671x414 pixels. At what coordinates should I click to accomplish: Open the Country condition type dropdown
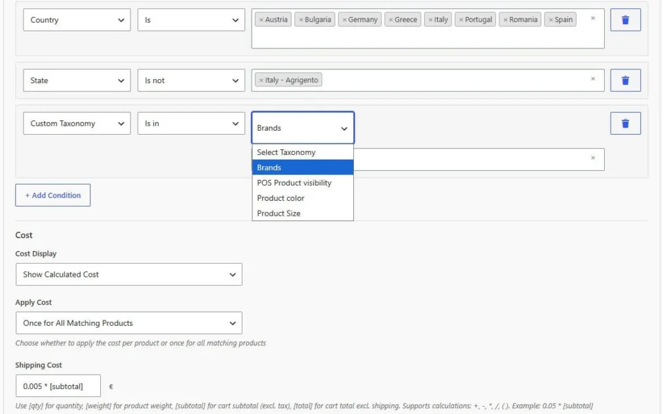tap(77, 20)
